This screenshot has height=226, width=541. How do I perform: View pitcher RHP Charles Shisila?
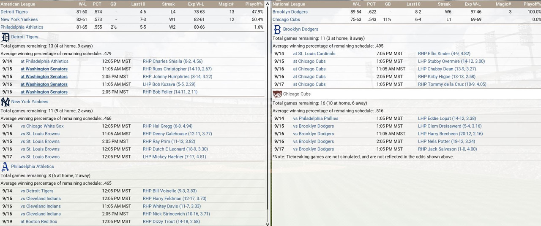[x=172, y=61]
